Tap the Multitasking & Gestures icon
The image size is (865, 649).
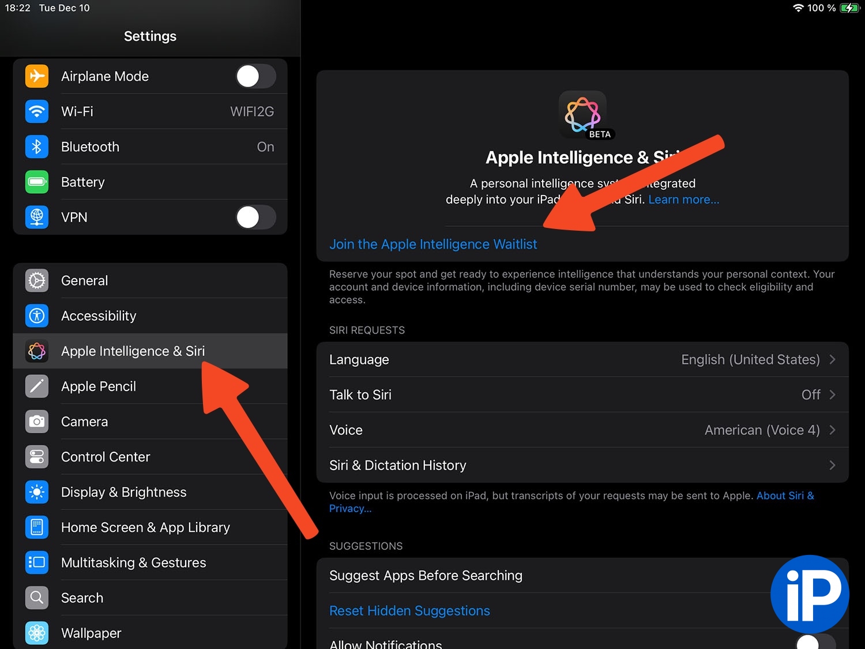pos(37,562)
